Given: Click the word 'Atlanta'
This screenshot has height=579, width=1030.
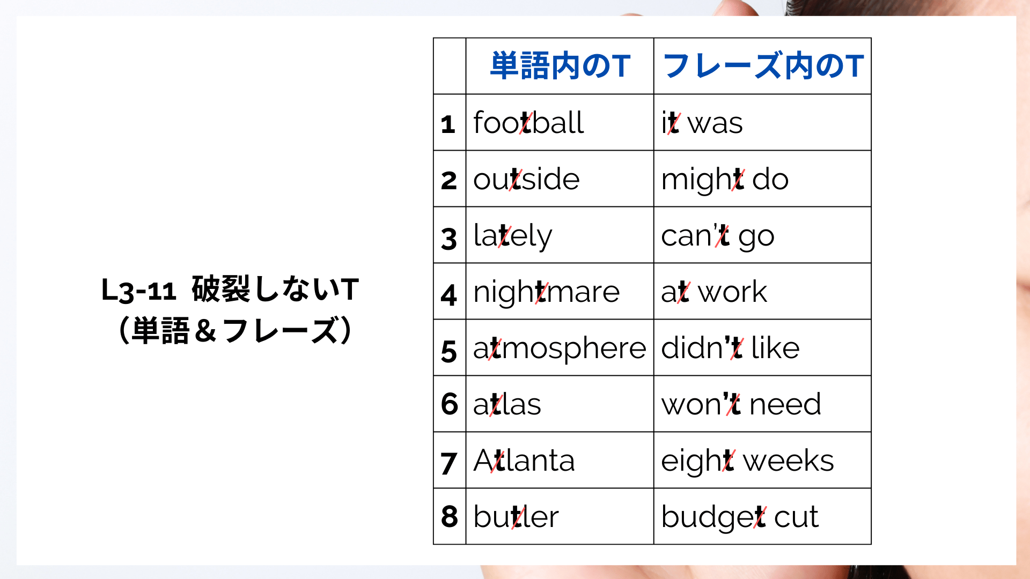Looking at the screenshot, I should (x=524, y=461).
